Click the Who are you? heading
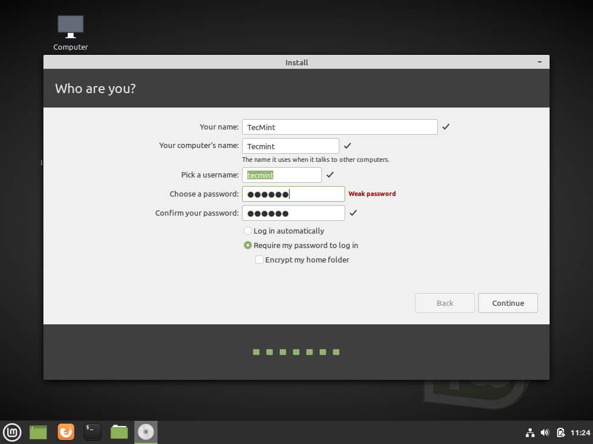This screenshot has width=593, height=444. tap(96, 88)
